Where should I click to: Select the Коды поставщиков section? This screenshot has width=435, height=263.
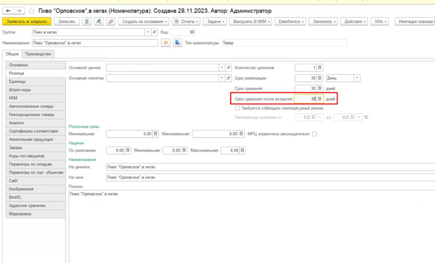pos(35,156)
